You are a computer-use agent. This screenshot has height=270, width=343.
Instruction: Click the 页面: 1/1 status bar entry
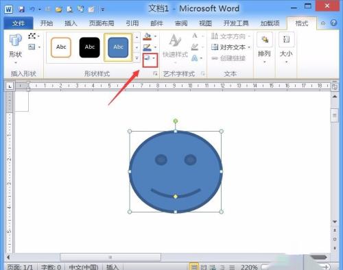pyautogui.click(x=20, y=267)
